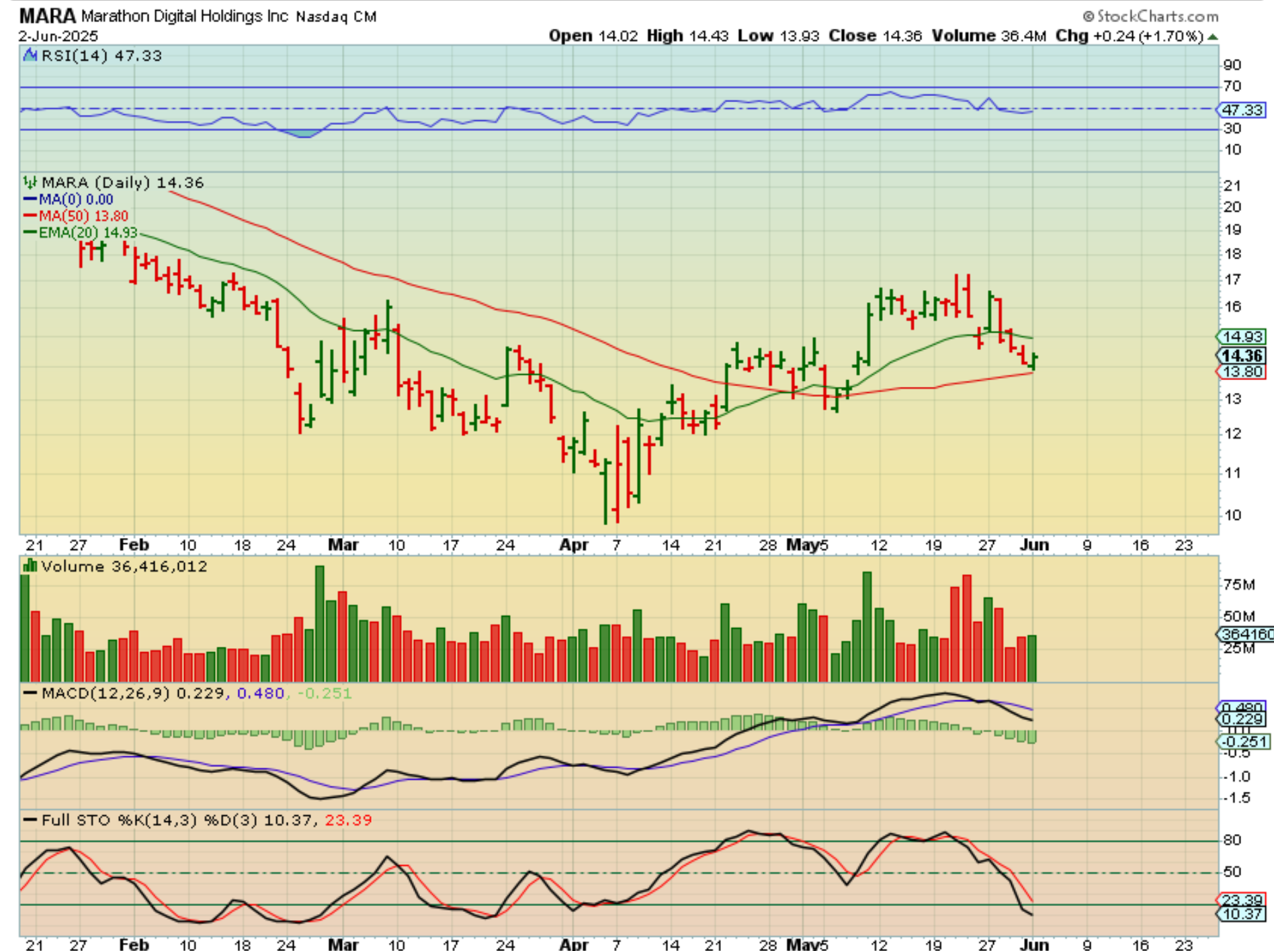Click the RSI indicator icon
The image size is (1274, 951).
30,55
